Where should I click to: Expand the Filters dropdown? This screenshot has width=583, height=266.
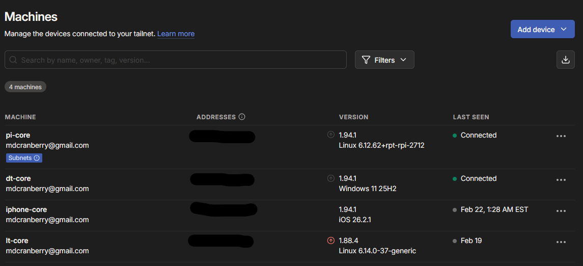tap(384, 60)
